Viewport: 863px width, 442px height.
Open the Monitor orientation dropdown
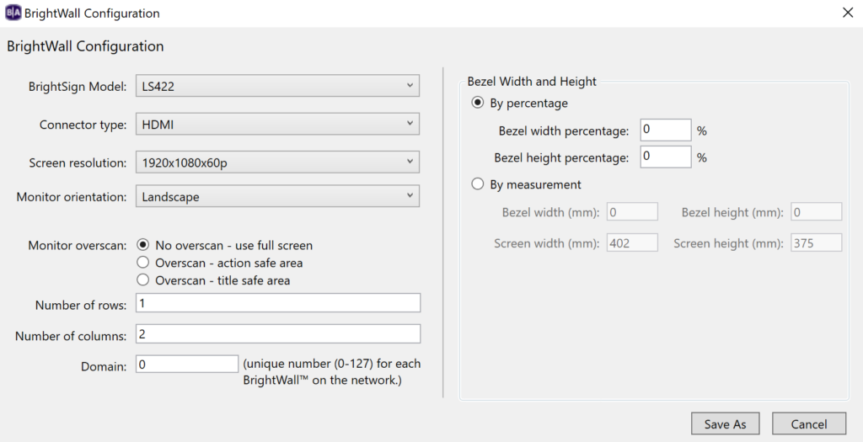277,196
